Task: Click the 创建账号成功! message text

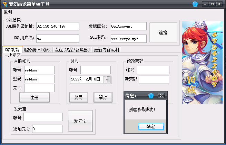Action: point(142,110)
